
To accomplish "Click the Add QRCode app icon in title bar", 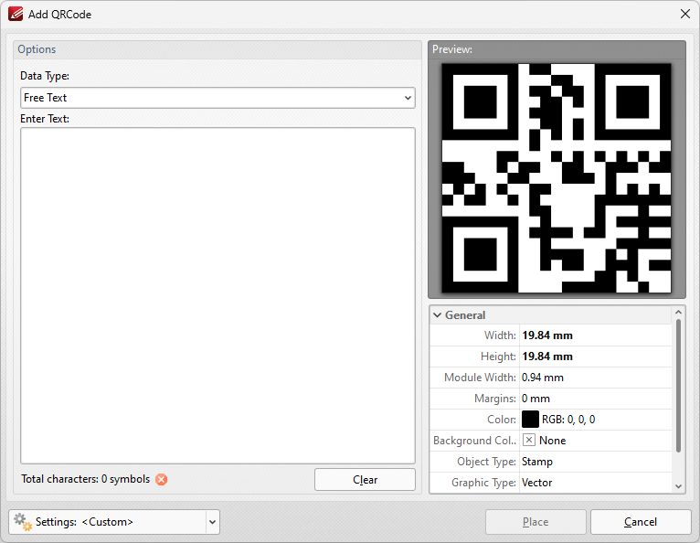I will 16,14.
